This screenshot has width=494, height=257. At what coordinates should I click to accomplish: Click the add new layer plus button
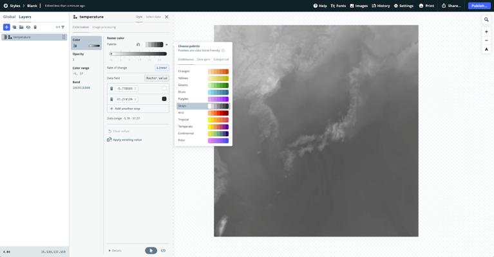point(6,27)
